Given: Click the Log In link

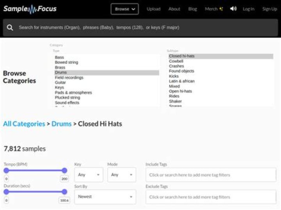Looking at the screenshot, I should 248,9.
